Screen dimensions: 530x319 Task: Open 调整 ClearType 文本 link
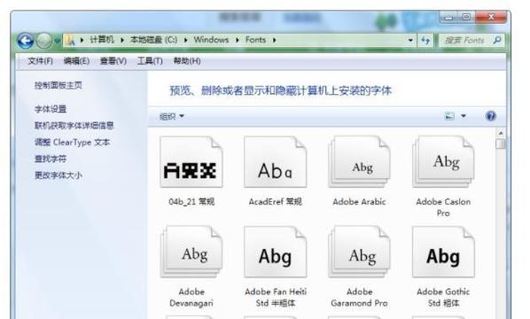72,143
